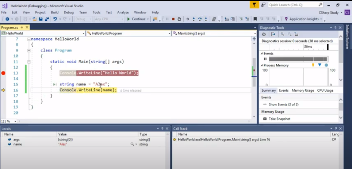Collapse the class Program block

[29, 50]
